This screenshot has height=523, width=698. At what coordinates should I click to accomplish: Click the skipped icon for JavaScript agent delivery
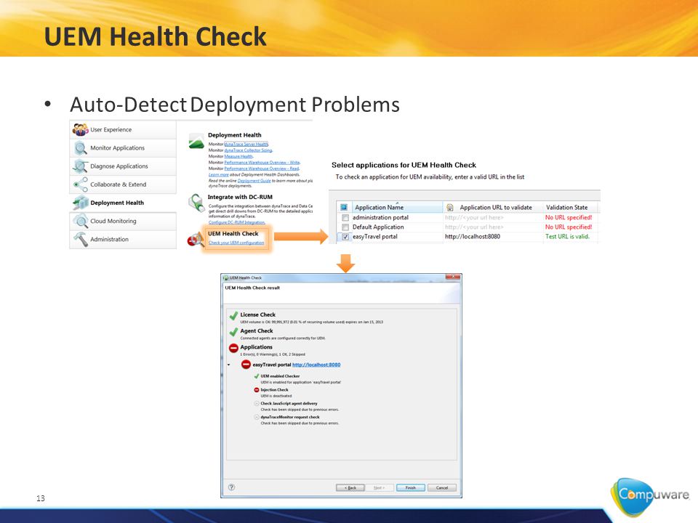(257, 404)
